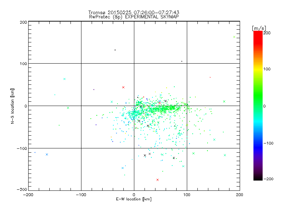
Task: Click the red X marker near the bottom of the plot
Action: pyautogui.click(x=158, y=180)
